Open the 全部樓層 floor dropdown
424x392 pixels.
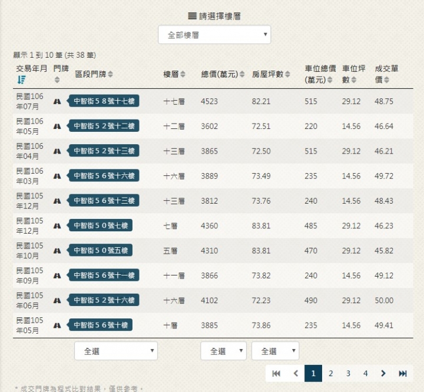pos(214,35)
